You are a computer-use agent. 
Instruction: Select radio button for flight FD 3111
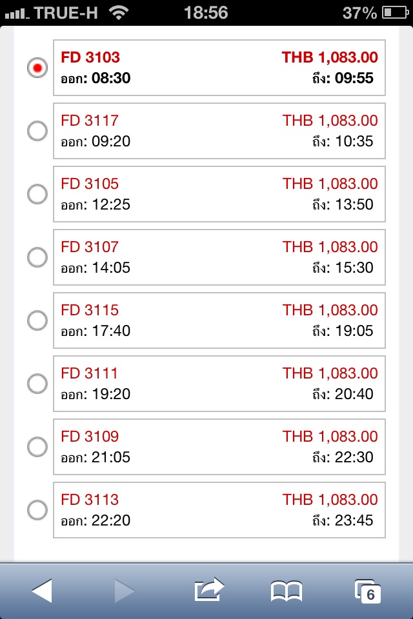37,383
